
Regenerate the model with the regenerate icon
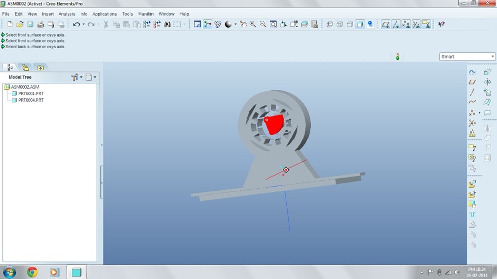[147, 24]
